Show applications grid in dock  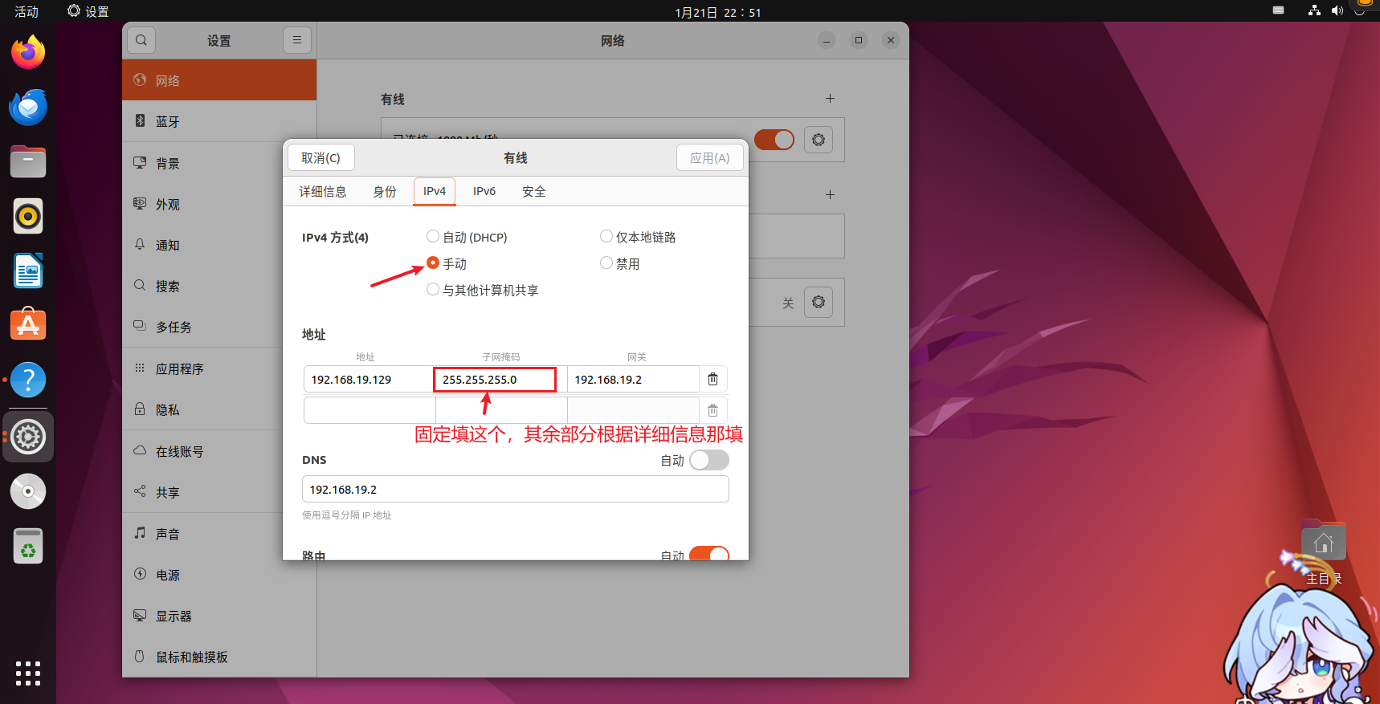[x=28, y=673]
